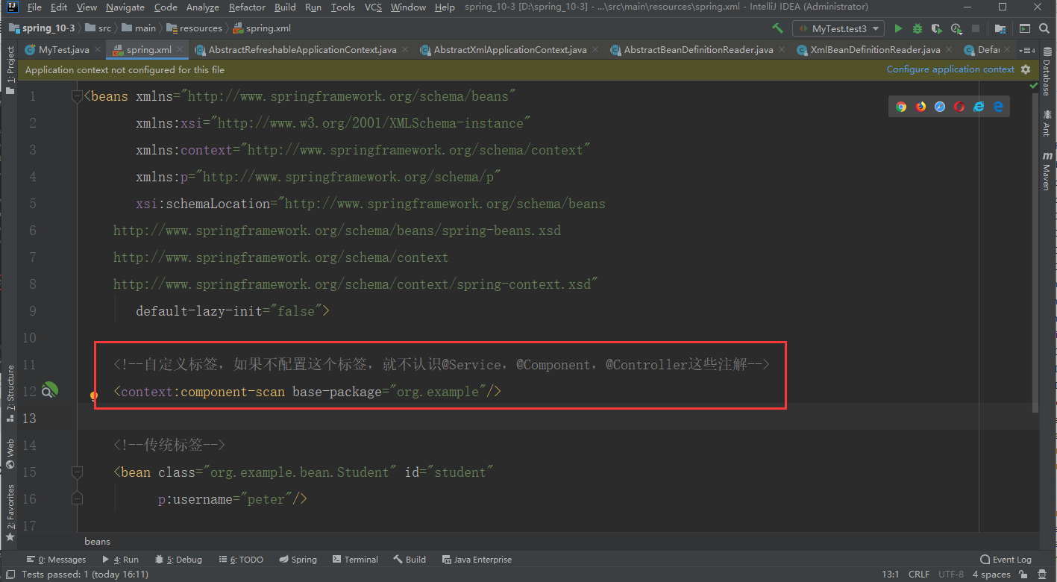This screenshot has width=1057, height=582.
Task: Open the Navigate menu
Action: pos(125,7)
